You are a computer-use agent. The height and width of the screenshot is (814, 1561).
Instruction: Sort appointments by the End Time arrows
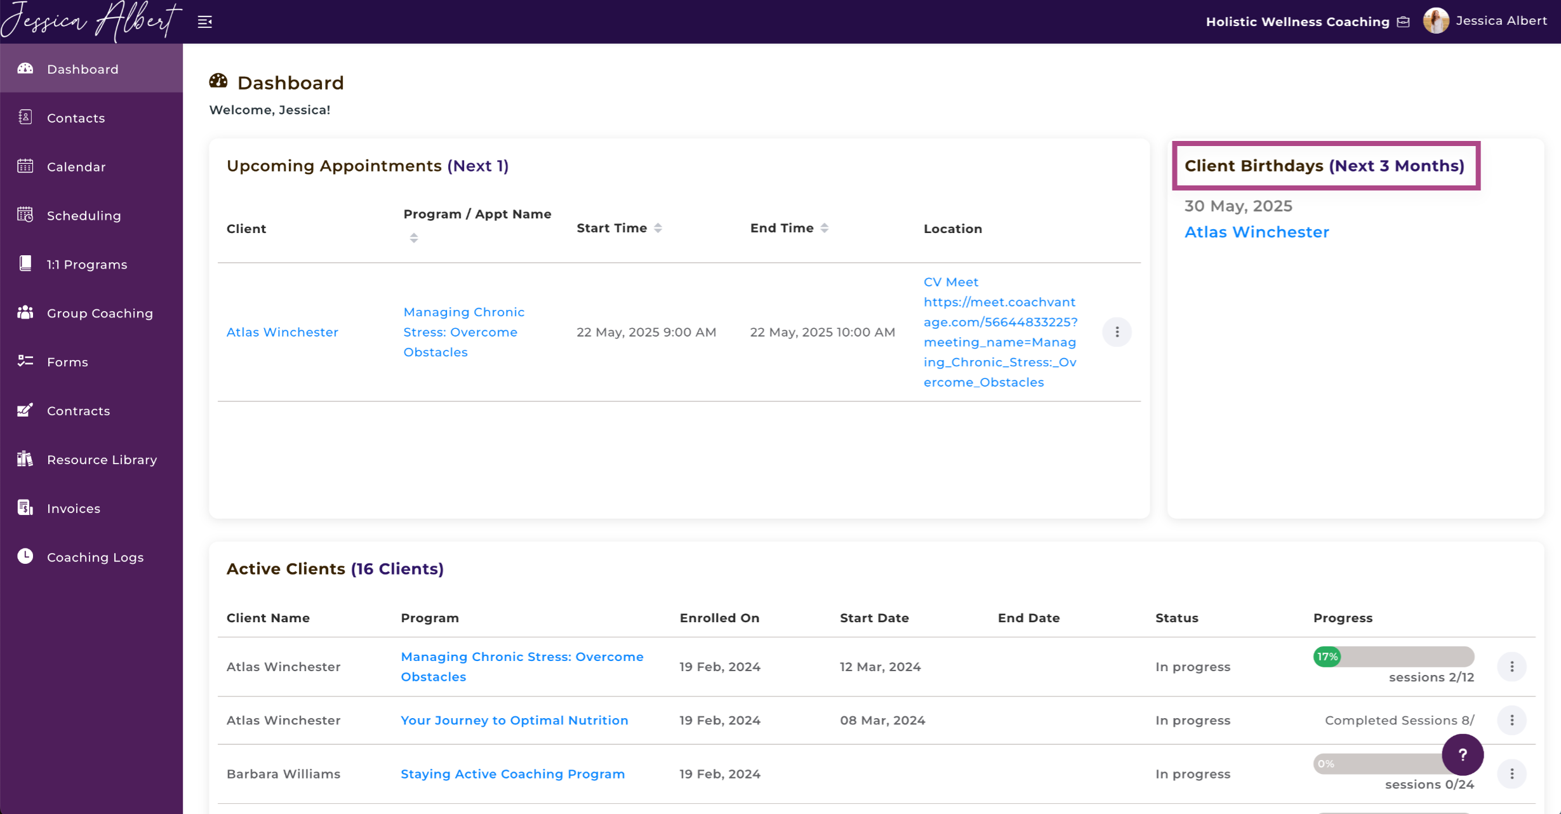click(x=825, y=228)
